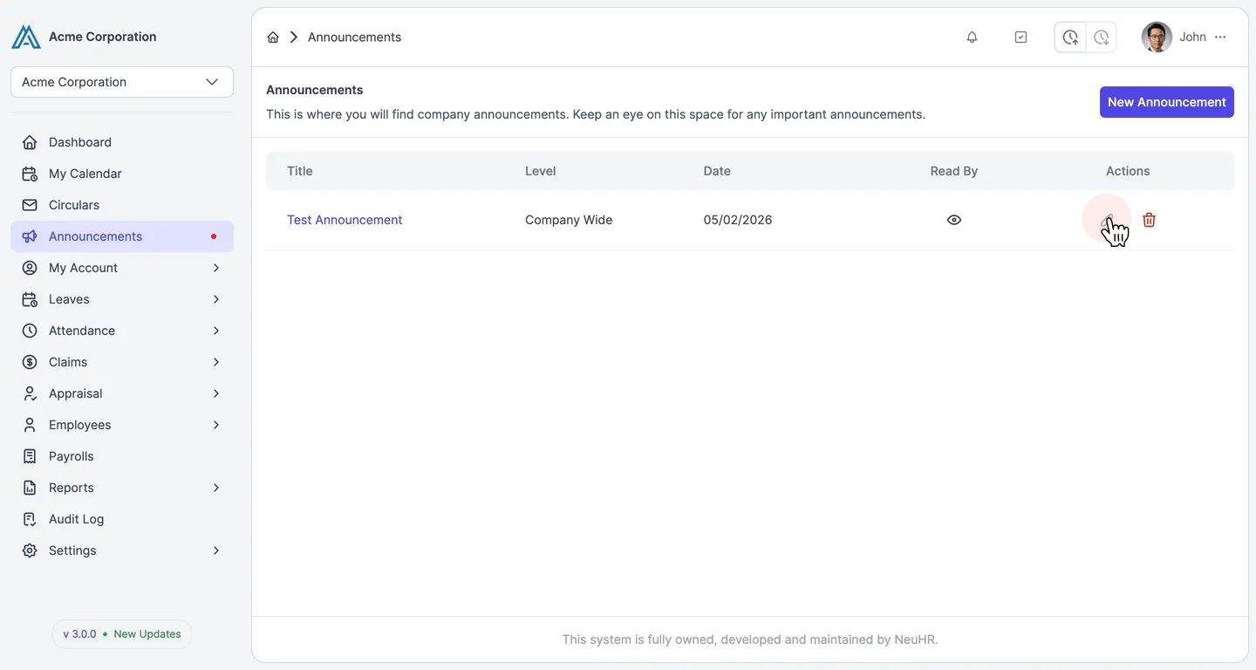The image size is (1256, 670).
Task: Expand the My Account submenu chevron
Action: 216,268
